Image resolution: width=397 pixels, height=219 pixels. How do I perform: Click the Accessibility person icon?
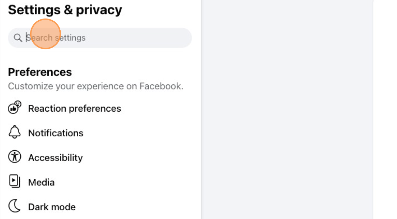coord(14,157)
